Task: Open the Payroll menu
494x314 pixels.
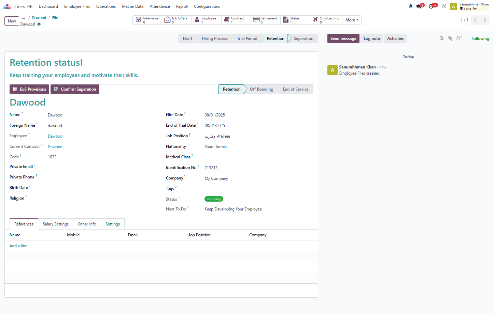Action: coord(182,6)
